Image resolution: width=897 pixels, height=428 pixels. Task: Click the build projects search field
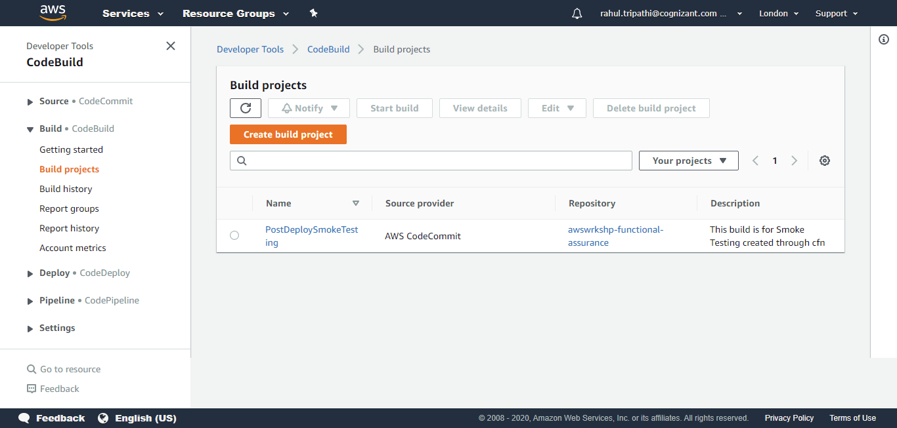coord(431,161)
